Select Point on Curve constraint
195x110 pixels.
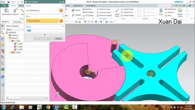click(104, 9)
